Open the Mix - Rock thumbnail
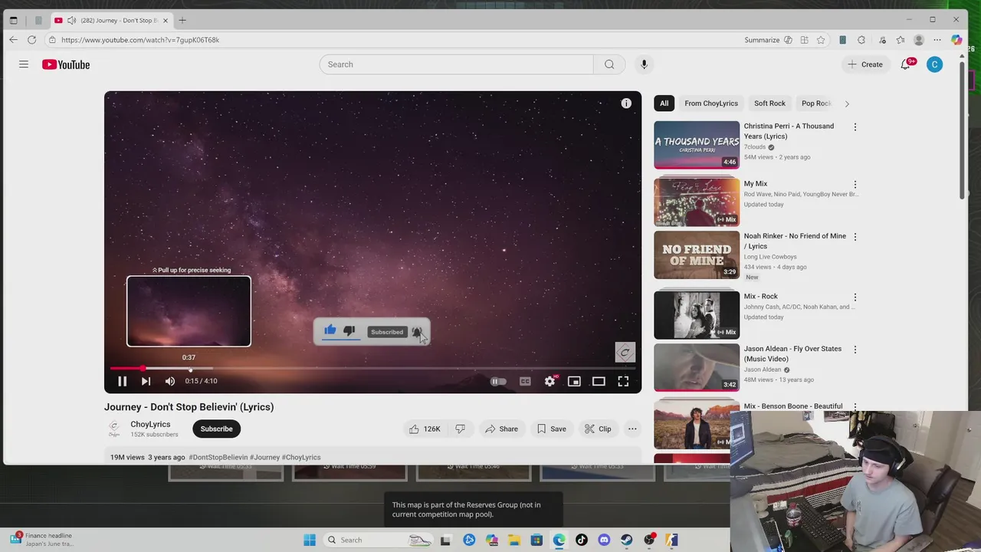The width and height of the screenshot is (981, 552). coord(697,314)
